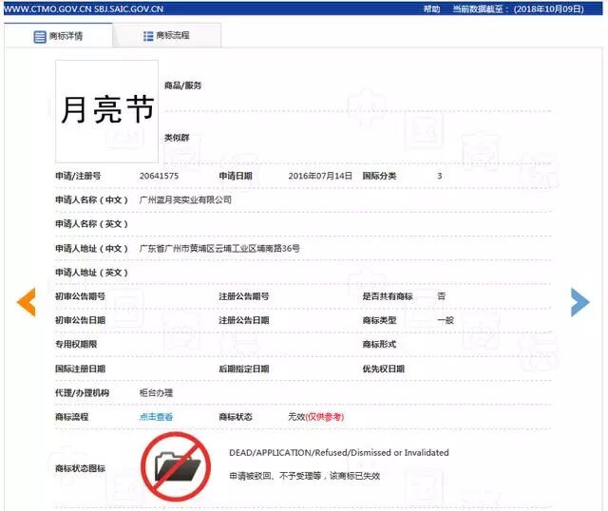Select trademark status 无效 text

[x=296, y=417]
